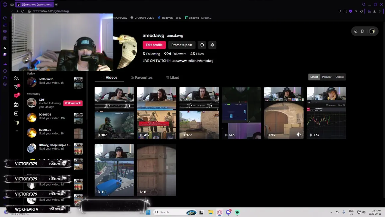Open TikTok Friends sidebar icon
385x217 pixels.
pos(16,78)
